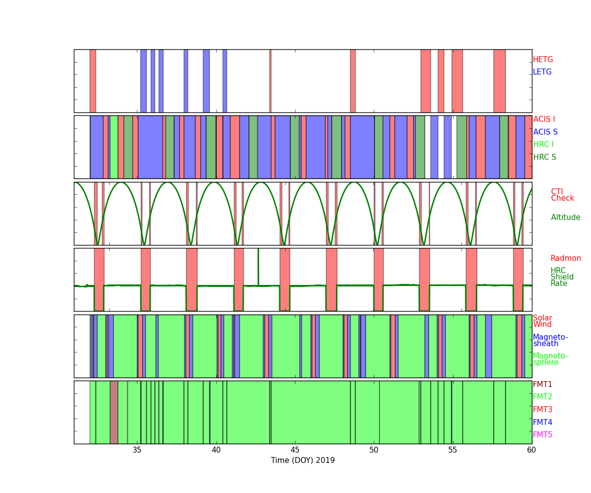This screenshot has height=493, width=591.
Task: Click the 55 tick label on time axis
Action: (453, 450)
